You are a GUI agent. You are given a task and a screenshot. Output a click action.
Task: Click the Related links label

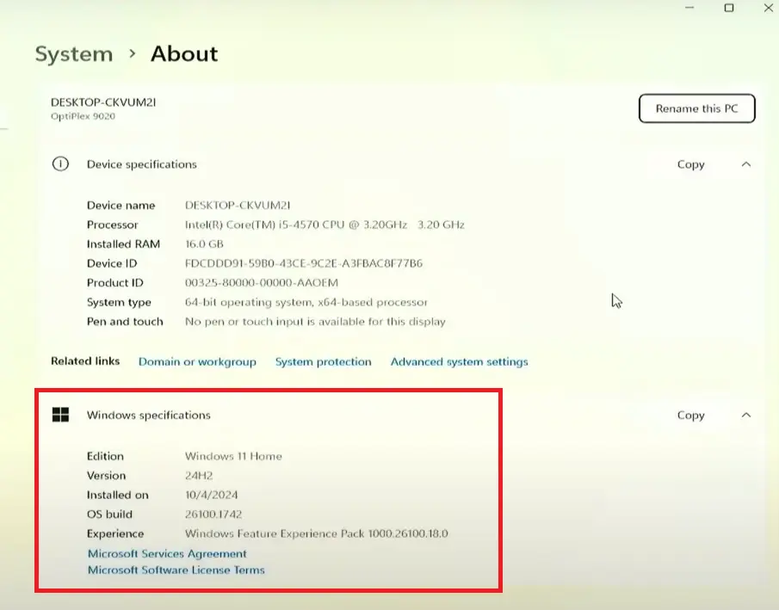point(85,361)
